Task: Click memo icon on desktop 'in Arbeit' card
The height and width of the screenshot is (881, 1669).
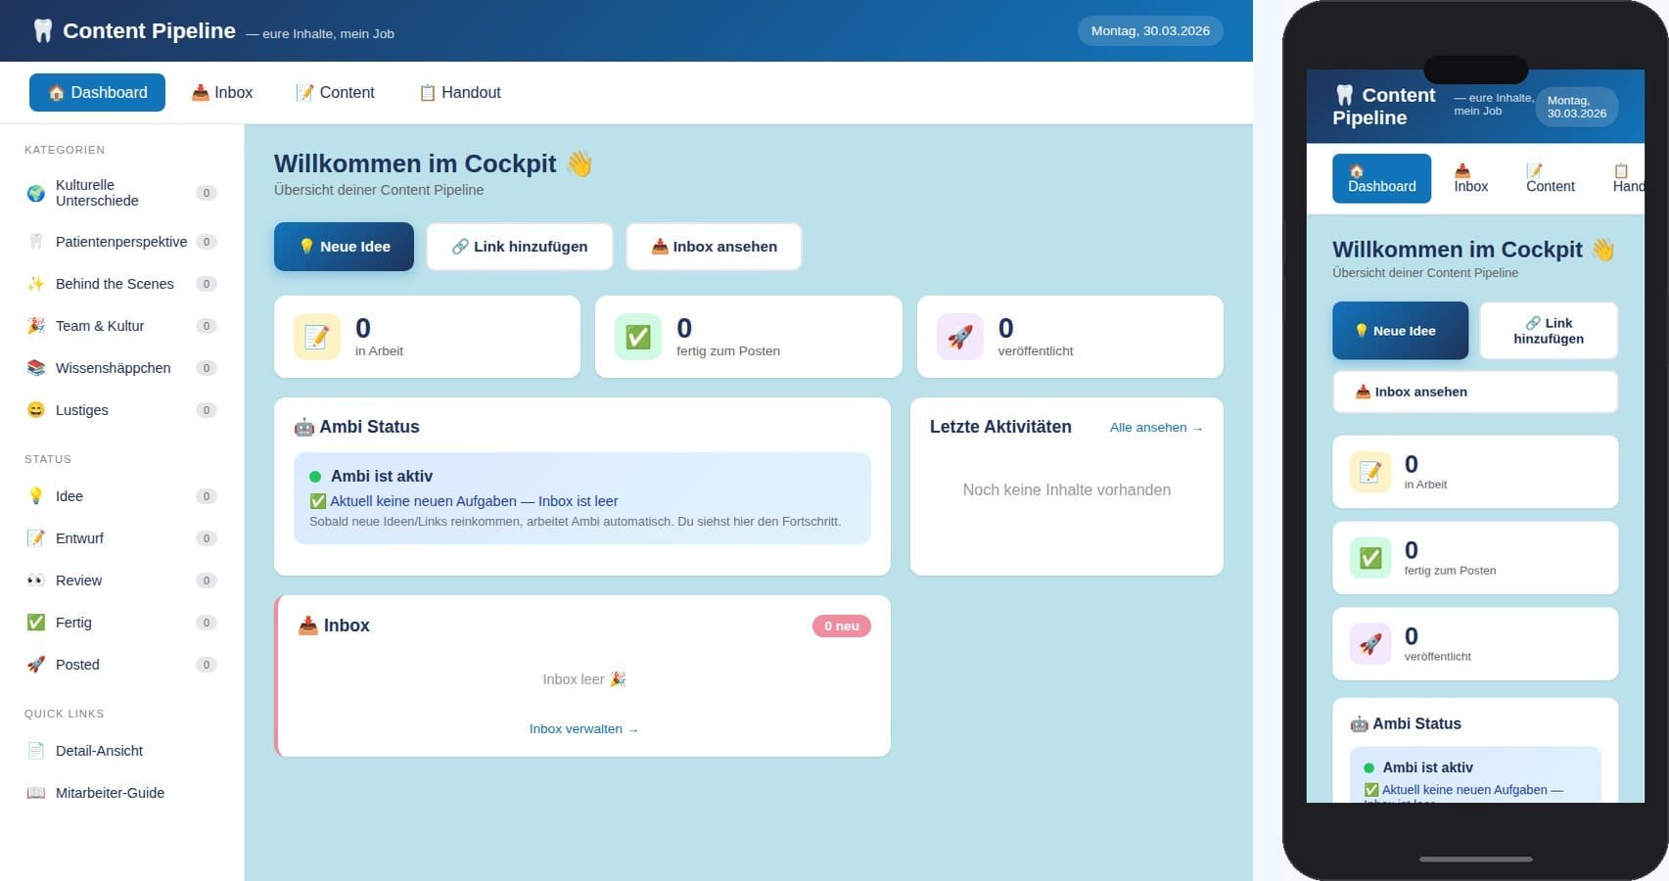Action: [317, 337]
